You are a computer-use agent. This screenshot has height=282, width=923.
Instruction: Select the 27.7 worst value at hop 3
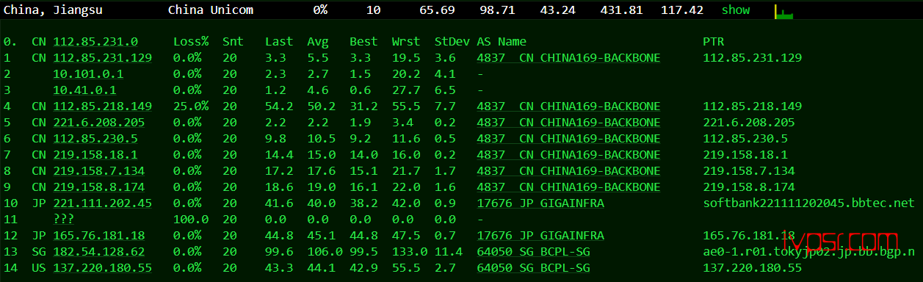click(x=406, y=90)
